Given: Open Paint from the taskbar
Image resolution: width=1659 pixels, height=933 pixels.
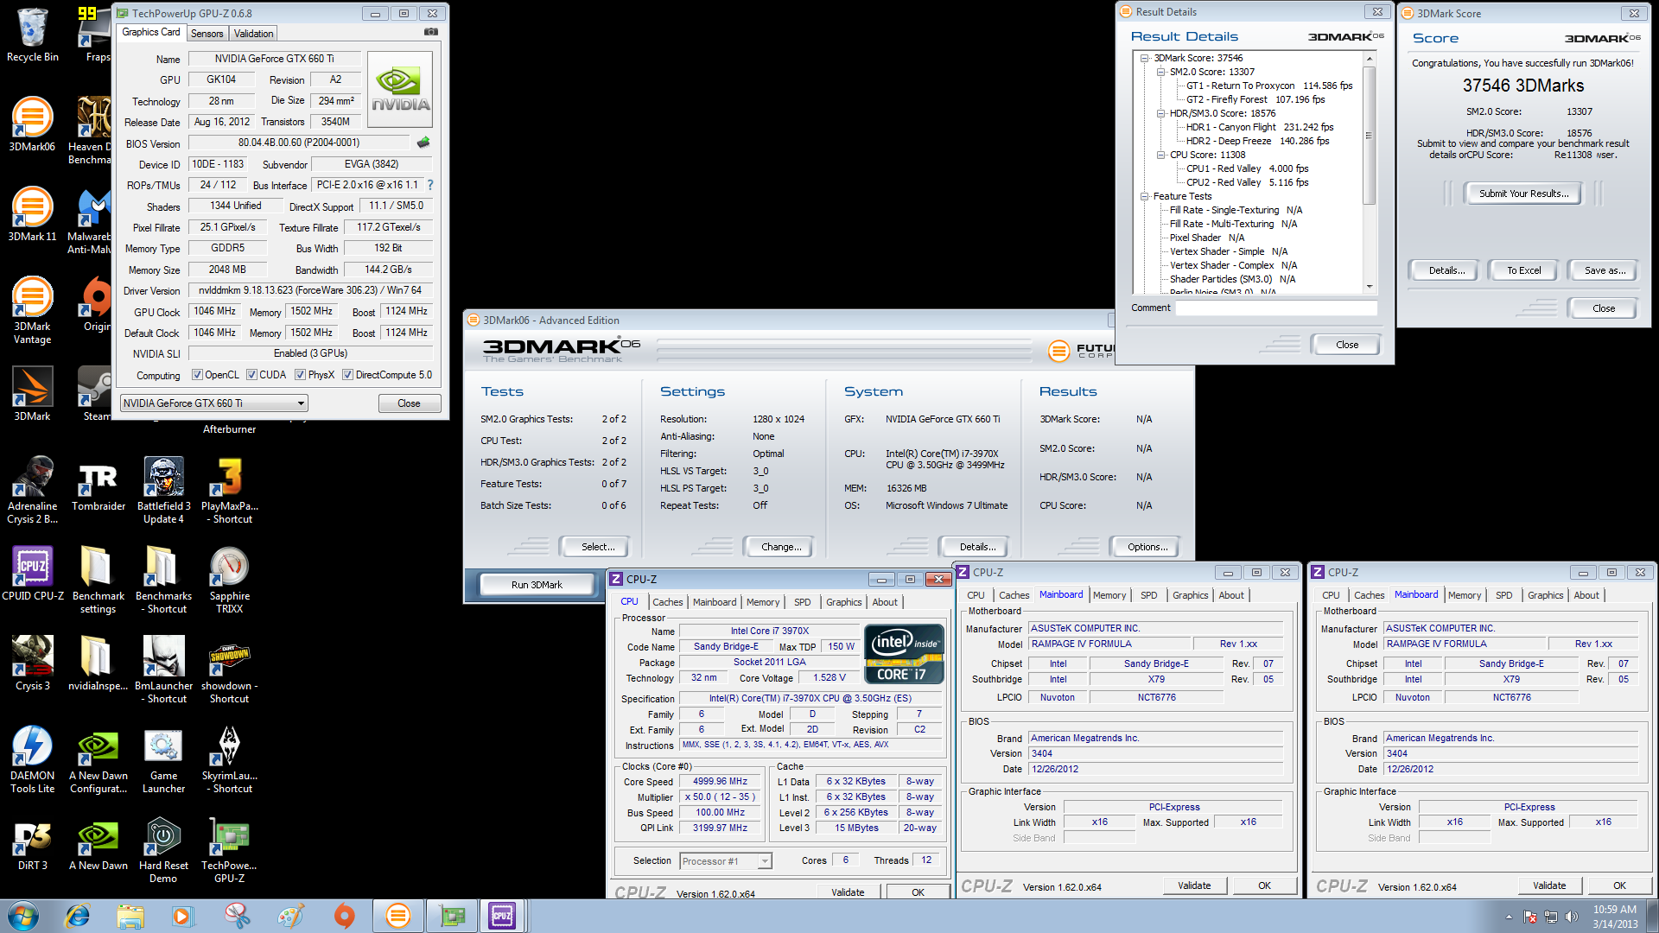Looking at the screenshot, I should click(290, 916).
